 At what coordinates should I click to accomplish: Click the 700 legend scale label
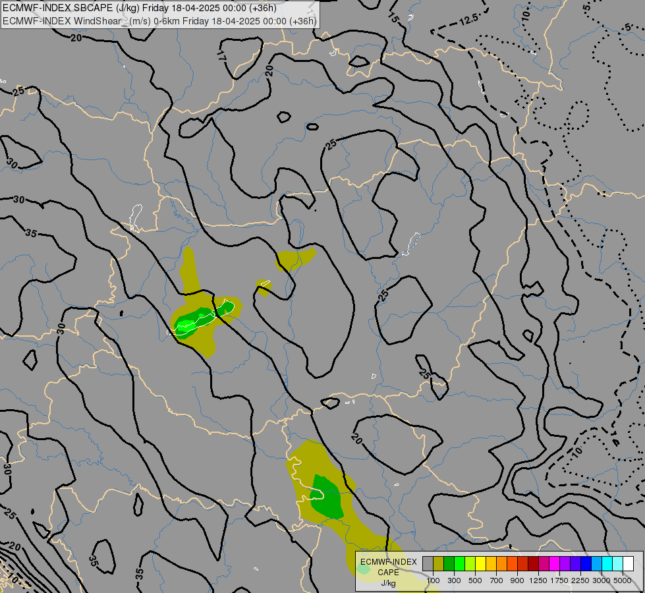click(497, 580)
